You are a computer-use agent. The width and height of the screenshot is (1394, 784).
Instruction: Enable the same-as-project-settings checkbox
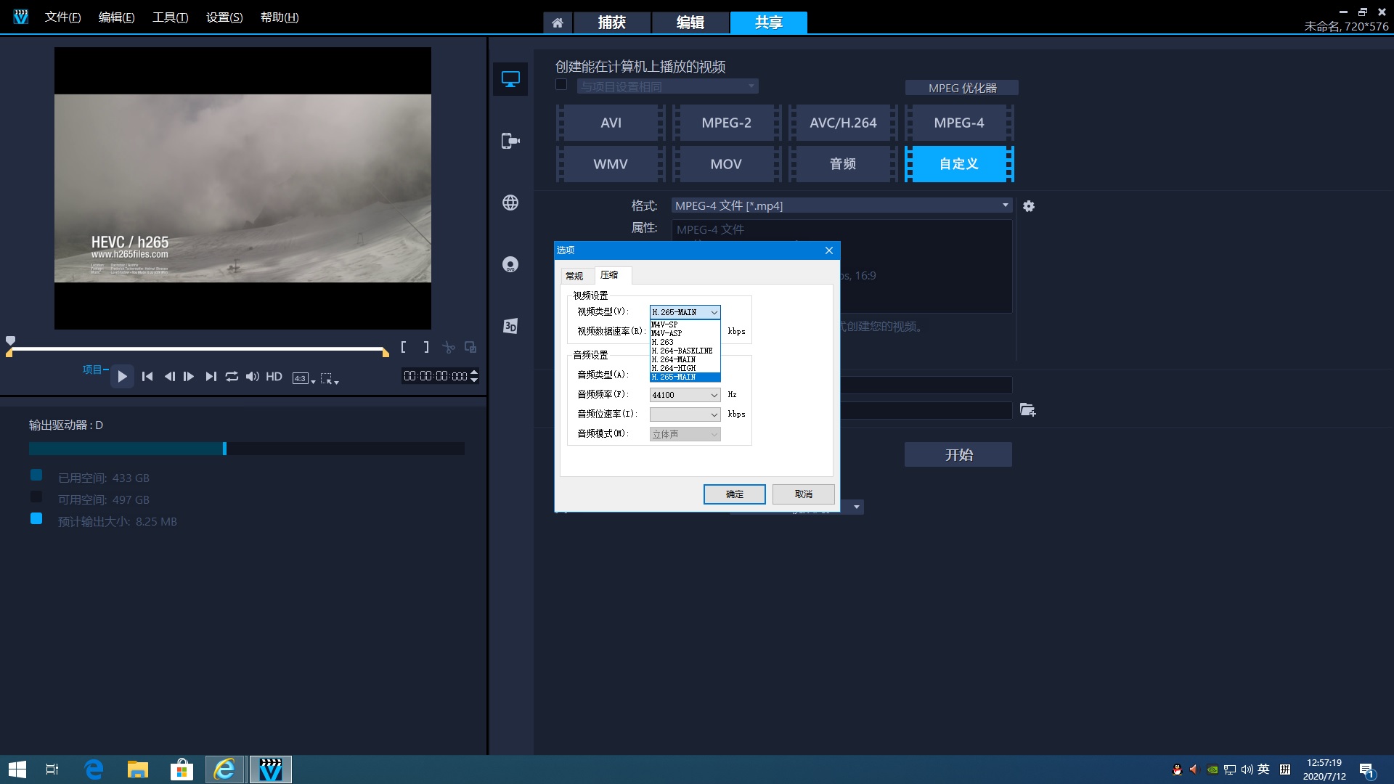561,85
